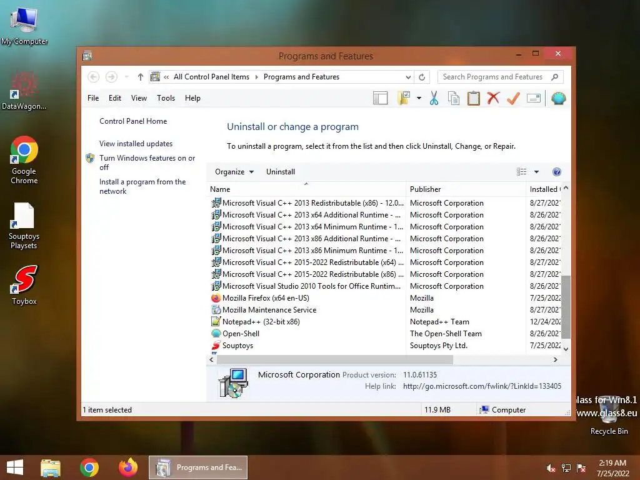Viewport: 640px width, 480px height.
Task: Click the muted volume tray icon
Action: (551, 468)
